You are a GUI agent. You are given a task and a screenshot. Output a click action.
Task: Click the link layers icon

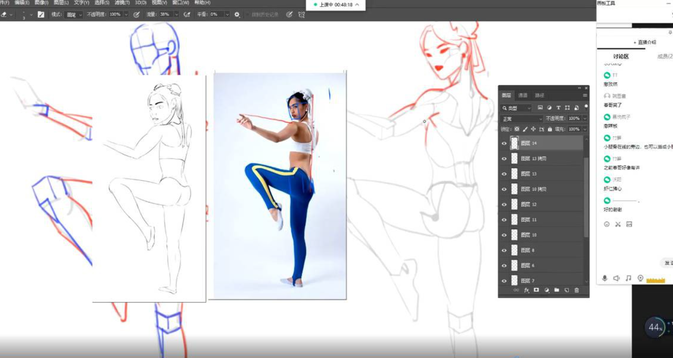coord(516,290)
